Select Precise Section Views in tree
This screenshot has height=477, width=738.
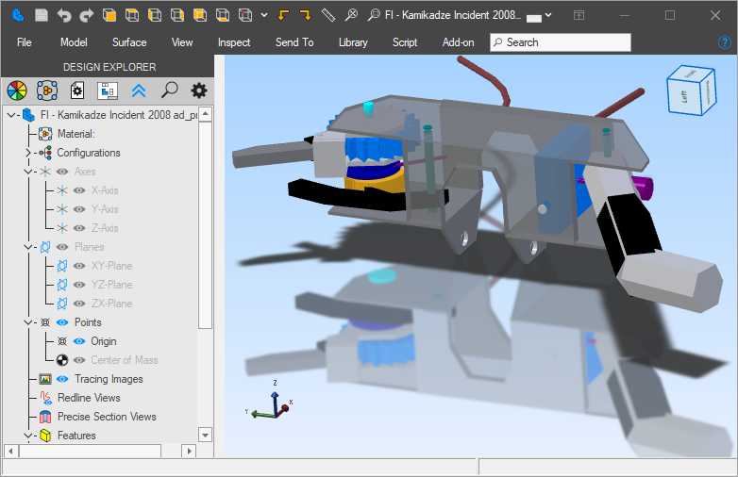[x=106, y=417]
